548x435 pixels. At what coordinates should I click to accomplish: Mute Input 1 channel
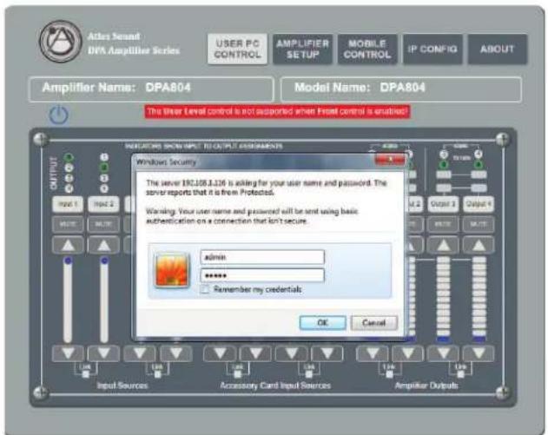click(x=68, y=224)
